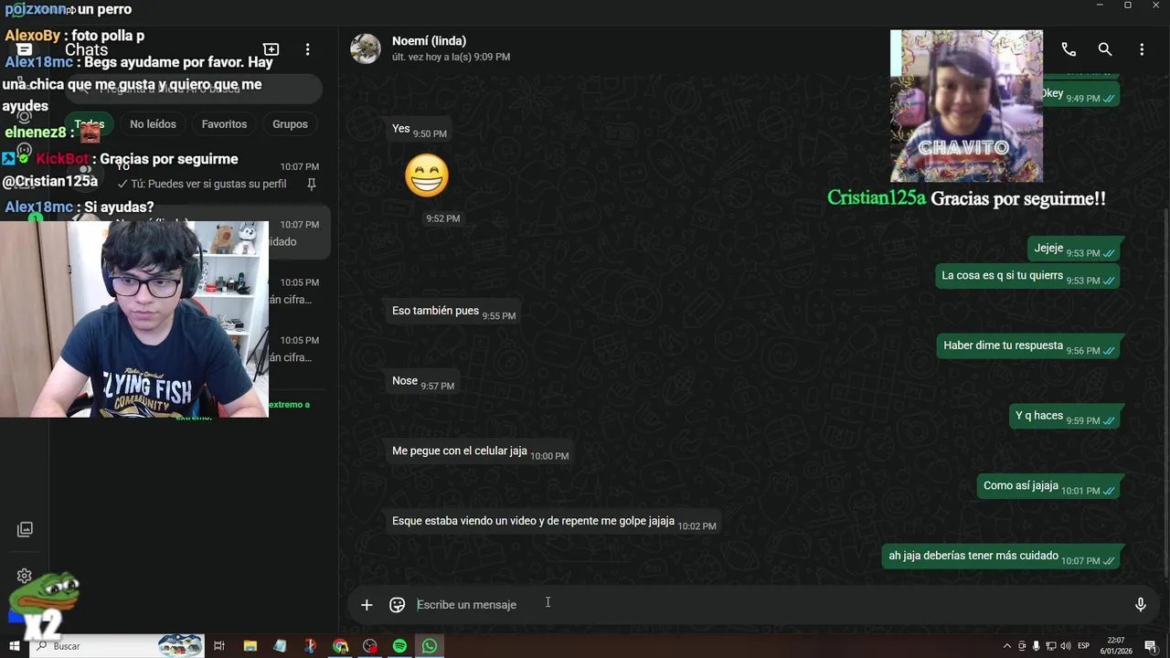Viewport: 1170px width, 658px height.
Task: Click the microphone voice message icon
Action: coord(1140,605)
